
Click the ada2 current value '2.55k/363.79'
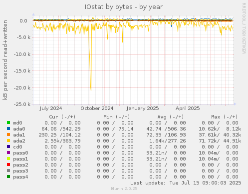[62, 141]
